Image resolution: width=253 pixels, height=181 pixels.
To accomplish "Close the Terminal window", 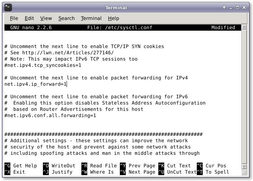I will [245, 7].
